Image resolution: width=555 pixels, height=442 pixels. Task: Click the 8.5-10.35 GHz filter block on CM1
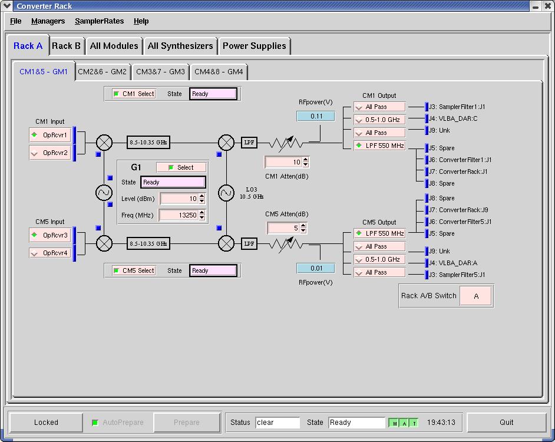point(148,143)
